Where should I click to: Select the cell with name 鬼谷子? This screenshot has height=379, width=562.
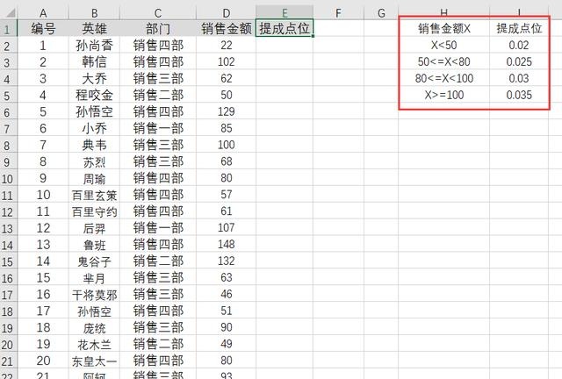click(x=94, y=261)
